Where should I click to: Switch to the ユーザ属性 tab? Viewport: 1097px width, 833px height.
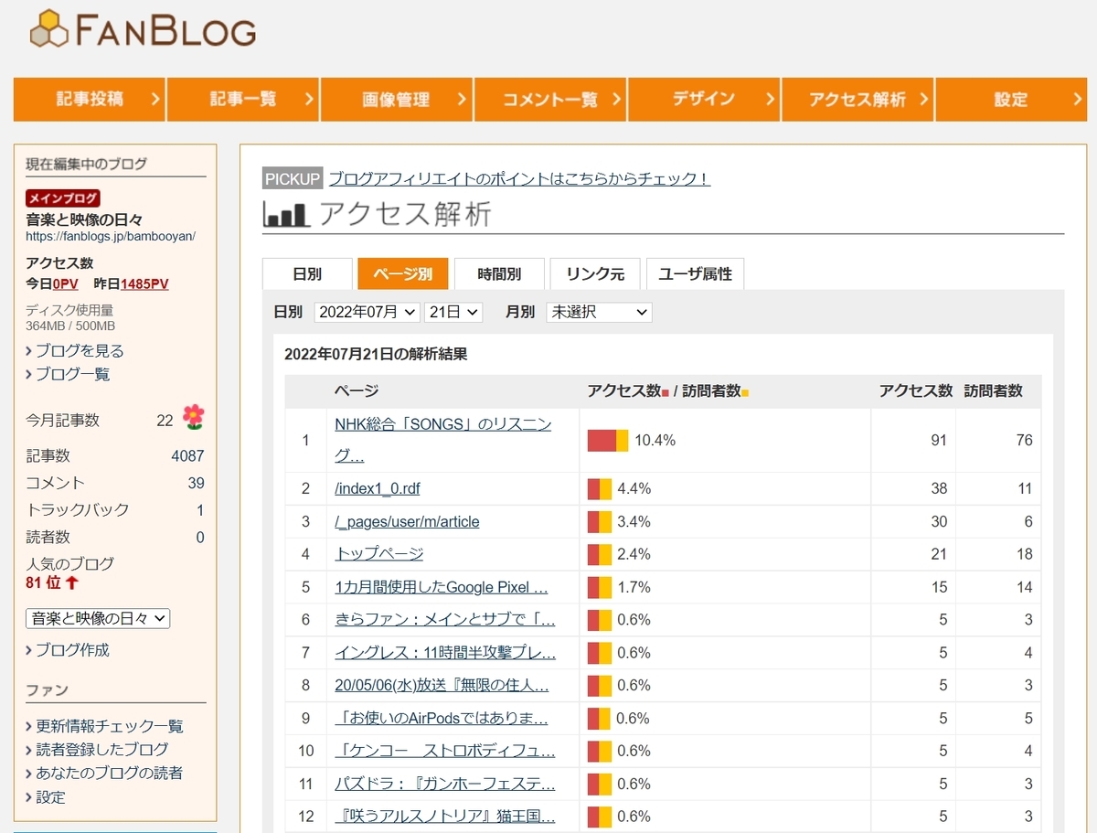696,274
